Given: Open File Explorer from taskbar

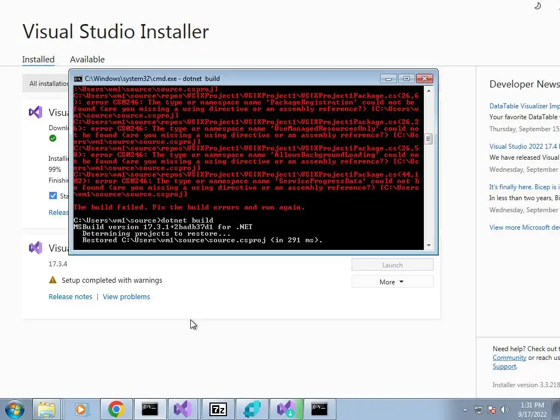Looking at the screenshot, I should [47, 409].
